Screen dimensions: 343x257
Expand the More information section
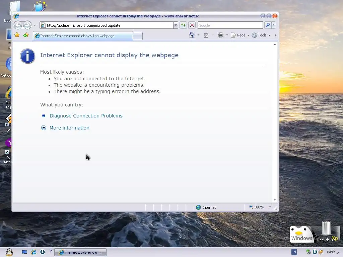coord(65,128)
